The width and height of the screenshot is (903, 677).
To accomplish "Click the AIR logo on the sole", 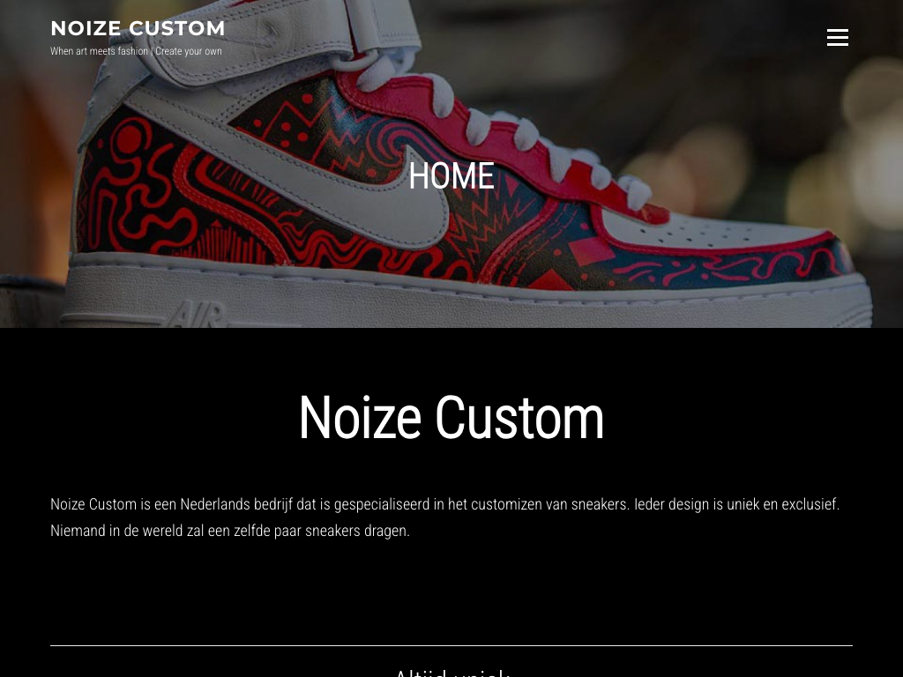I will (x=196, y=315).
